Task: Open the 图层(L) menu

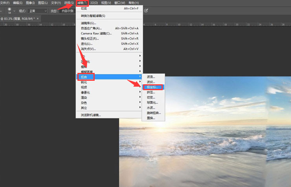Action: [43, 3]
